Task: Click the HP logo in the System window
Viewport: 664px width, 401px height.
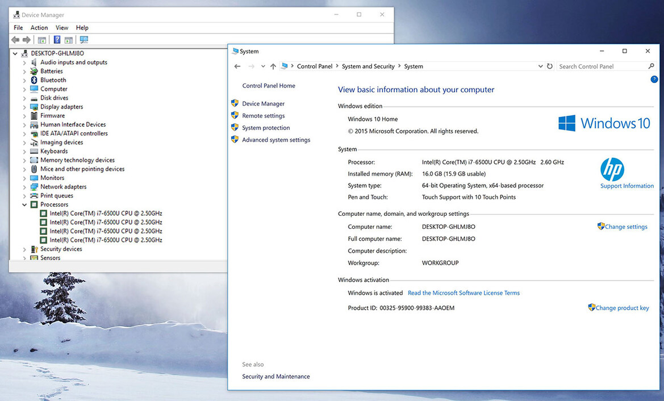Action: [612, 169]
